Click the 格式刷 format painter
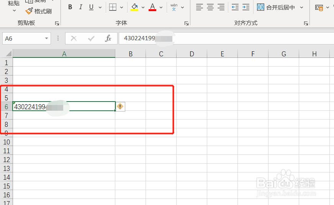 point(39,11)
